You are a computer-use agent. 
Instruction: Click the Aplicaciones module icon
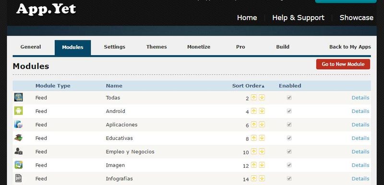[x=18, y=124]
